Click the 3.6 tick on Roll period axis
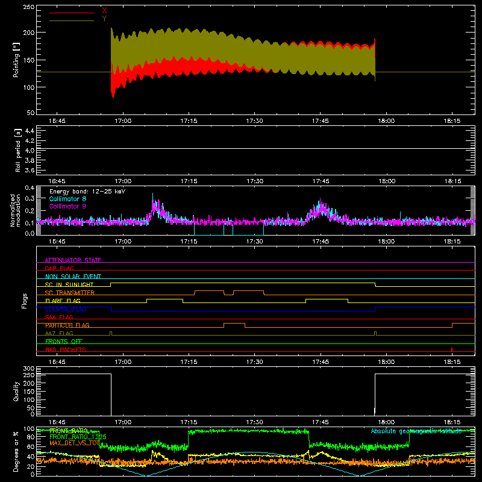 click(30, 170)
